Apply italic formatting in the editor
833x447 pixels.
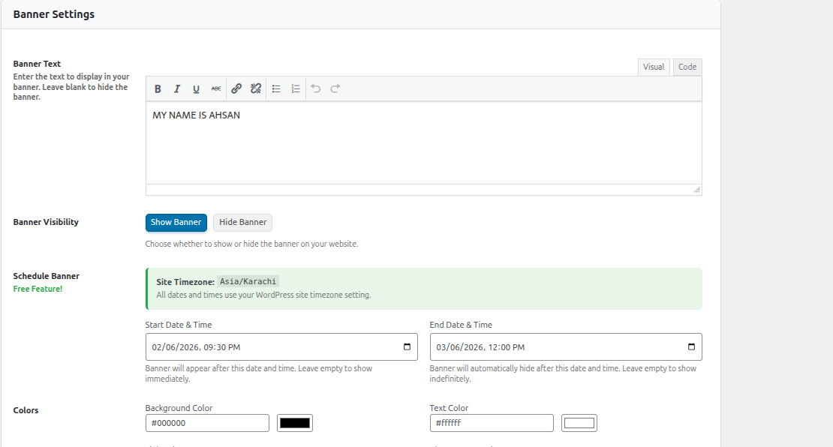[177, 88]
